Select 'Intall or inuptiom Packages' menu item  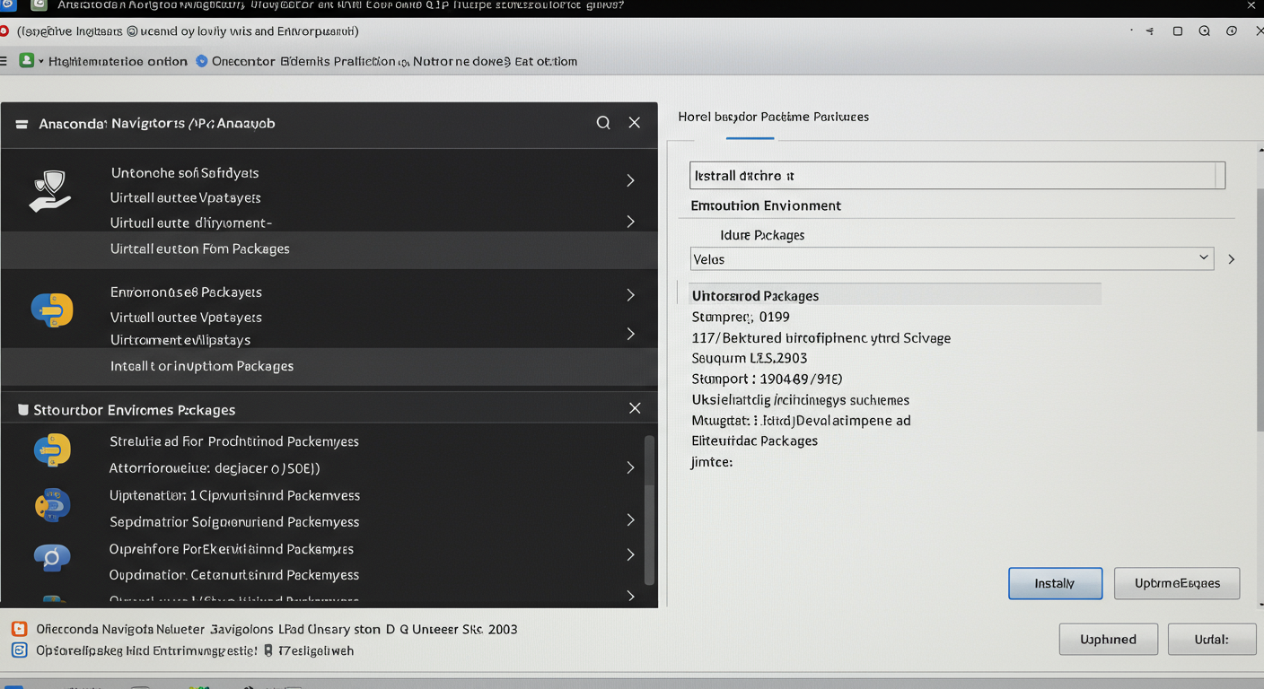pos(201,366)
